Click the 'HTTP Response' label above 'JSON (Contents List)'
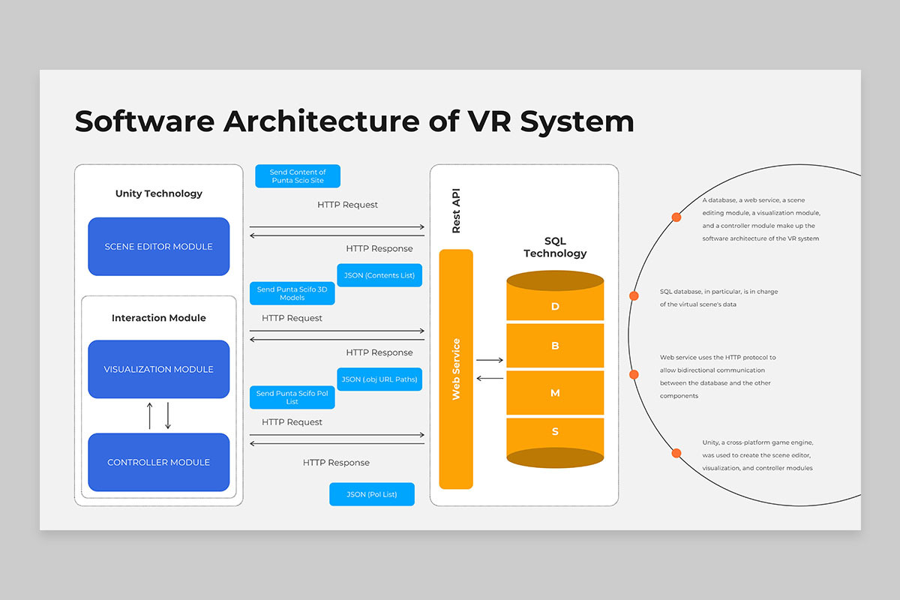The image size is (900, 600). click(x=379, y=248)
